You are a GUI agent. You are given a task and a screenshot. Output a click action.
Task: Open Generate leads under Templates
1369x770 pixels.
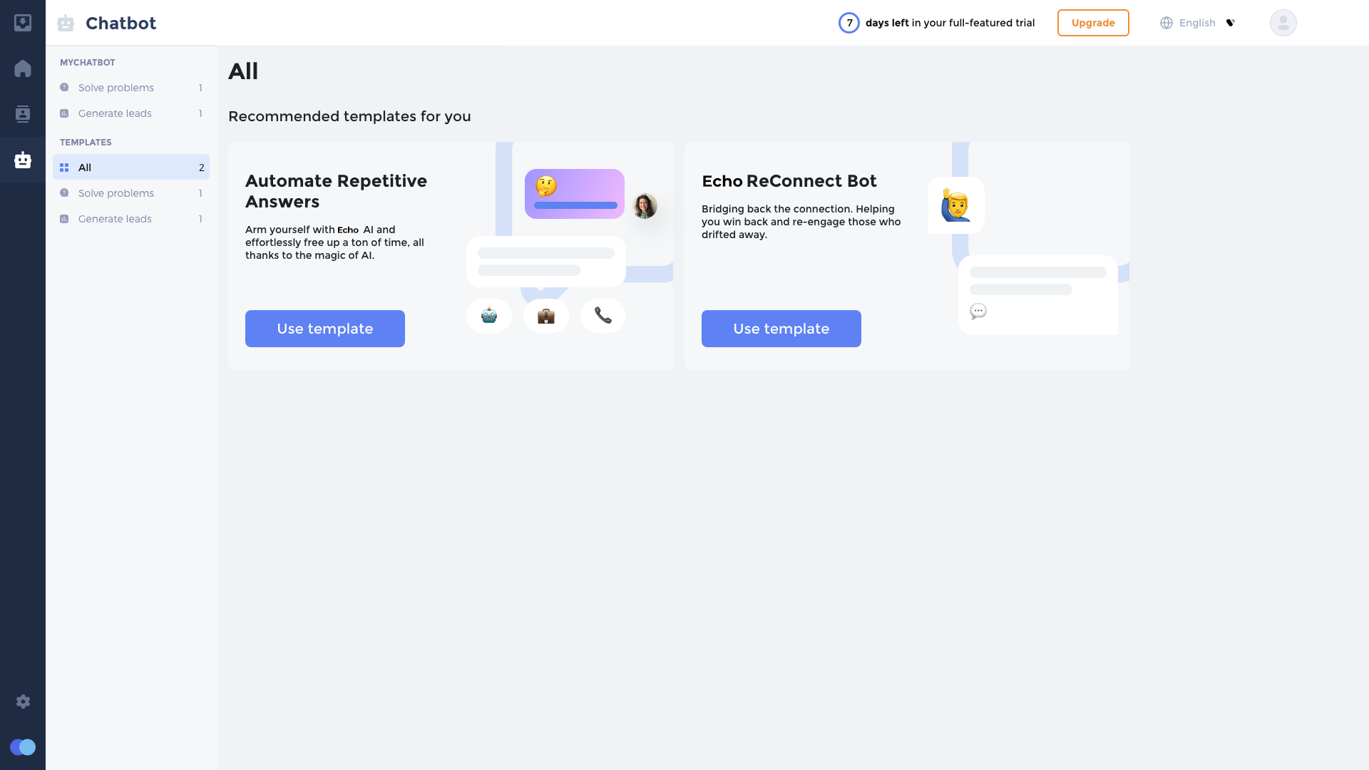115,219
